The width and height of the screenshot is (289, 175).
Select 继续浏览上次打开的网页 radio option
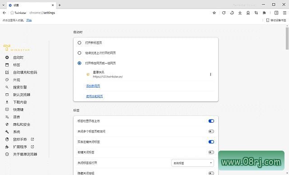79,53
